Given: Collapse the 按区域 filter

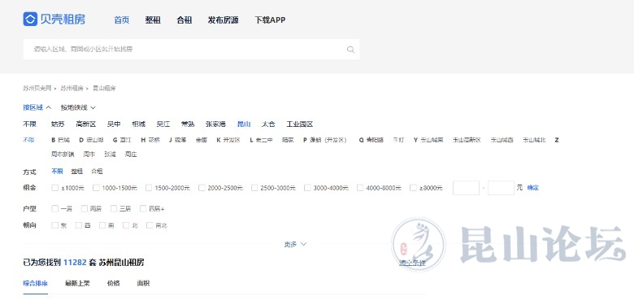Looking at the screenshot, I should [37, 107].
